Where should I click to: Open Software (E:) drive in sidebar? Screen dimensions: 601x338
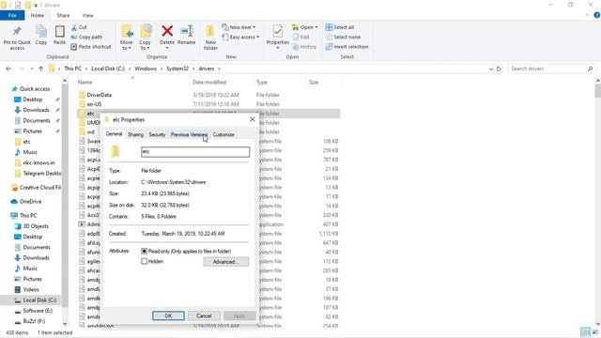coord(38,311)
